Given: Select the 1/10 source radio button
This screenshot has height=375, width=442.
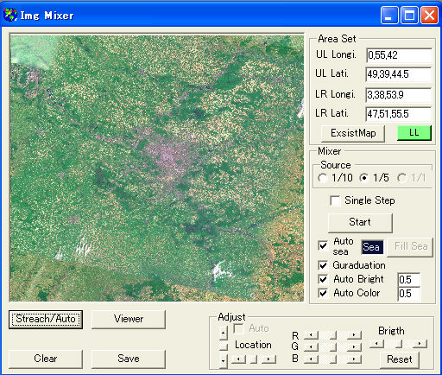Looking at the screenshot, I should pyautogui.click(x=323, y=178).
